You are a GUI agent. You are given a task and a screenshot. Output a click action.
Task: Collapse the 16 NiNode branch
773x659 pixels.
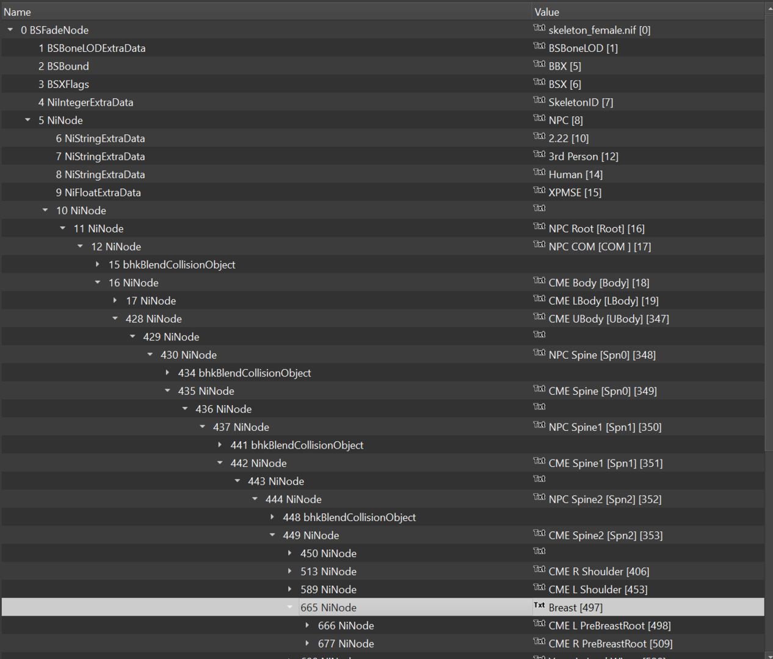(x=98, y=283)
